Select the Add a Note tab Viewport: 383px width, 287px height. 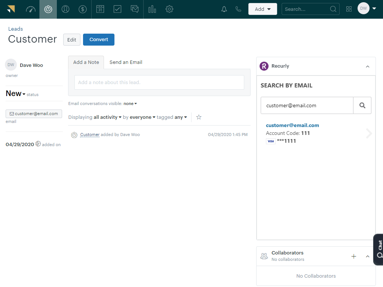pyautogui.click(x=86, y=62)
